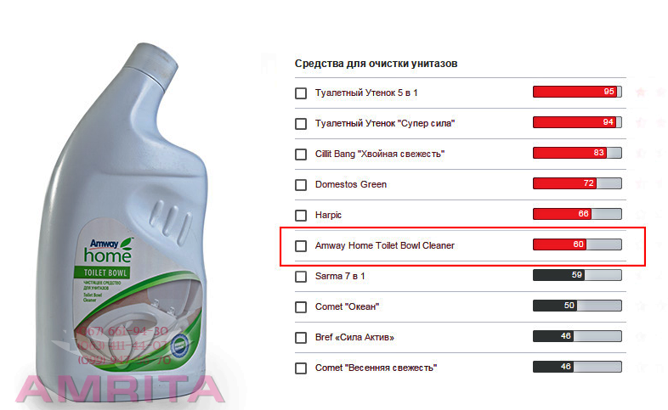Click the dark rating bar showing 59

pyautogui.click(x=576, y=275)
